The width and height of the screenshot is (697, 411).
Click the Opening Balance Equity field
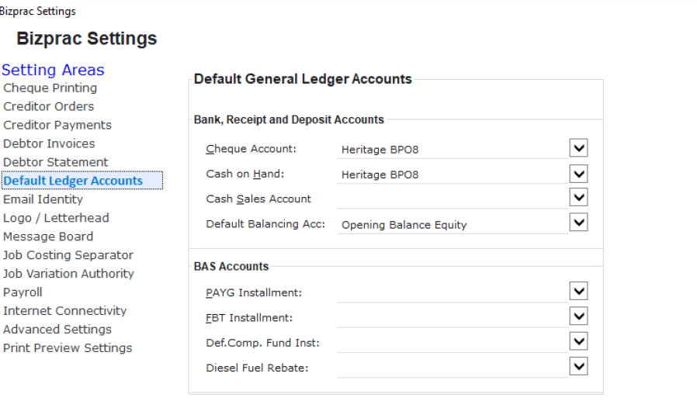pos(453,225)
